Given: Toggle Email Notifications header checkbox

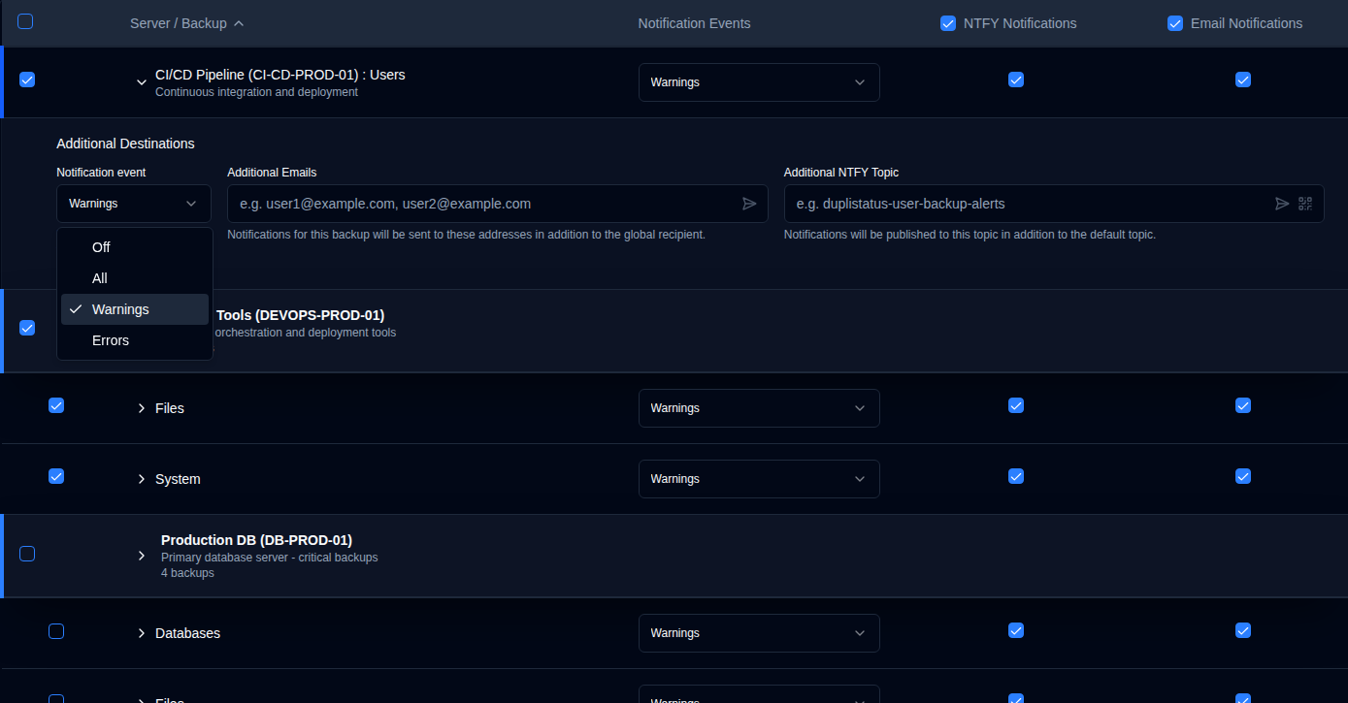Looking at the screenshot, I should 1175,23.
